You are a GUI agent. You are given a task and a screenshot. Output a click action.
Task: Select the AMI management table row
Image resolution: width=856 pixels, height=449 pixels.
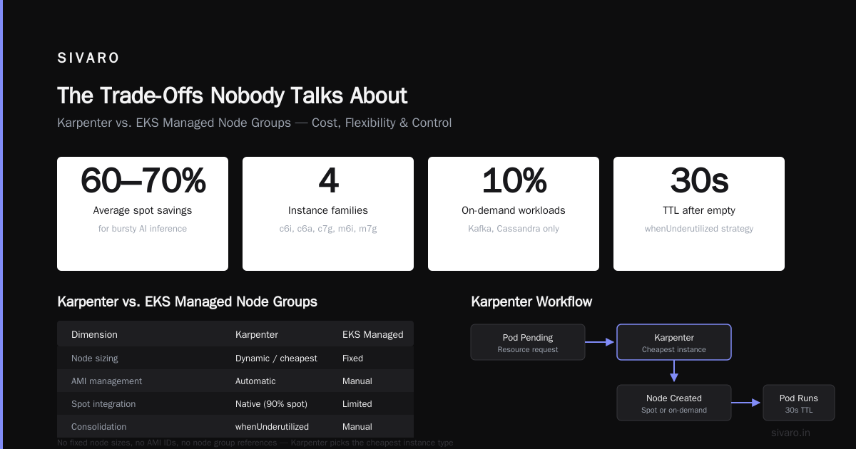(x=235, y=381)
